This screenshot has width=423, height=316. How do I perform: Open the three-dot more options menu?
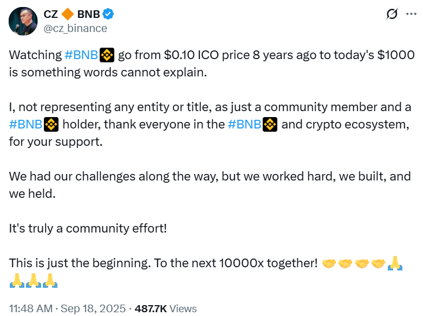[411, 15]
